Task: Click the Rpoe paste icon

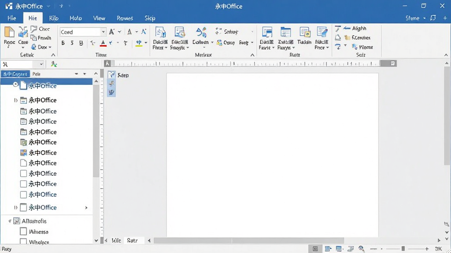Action: click(9, 33)
